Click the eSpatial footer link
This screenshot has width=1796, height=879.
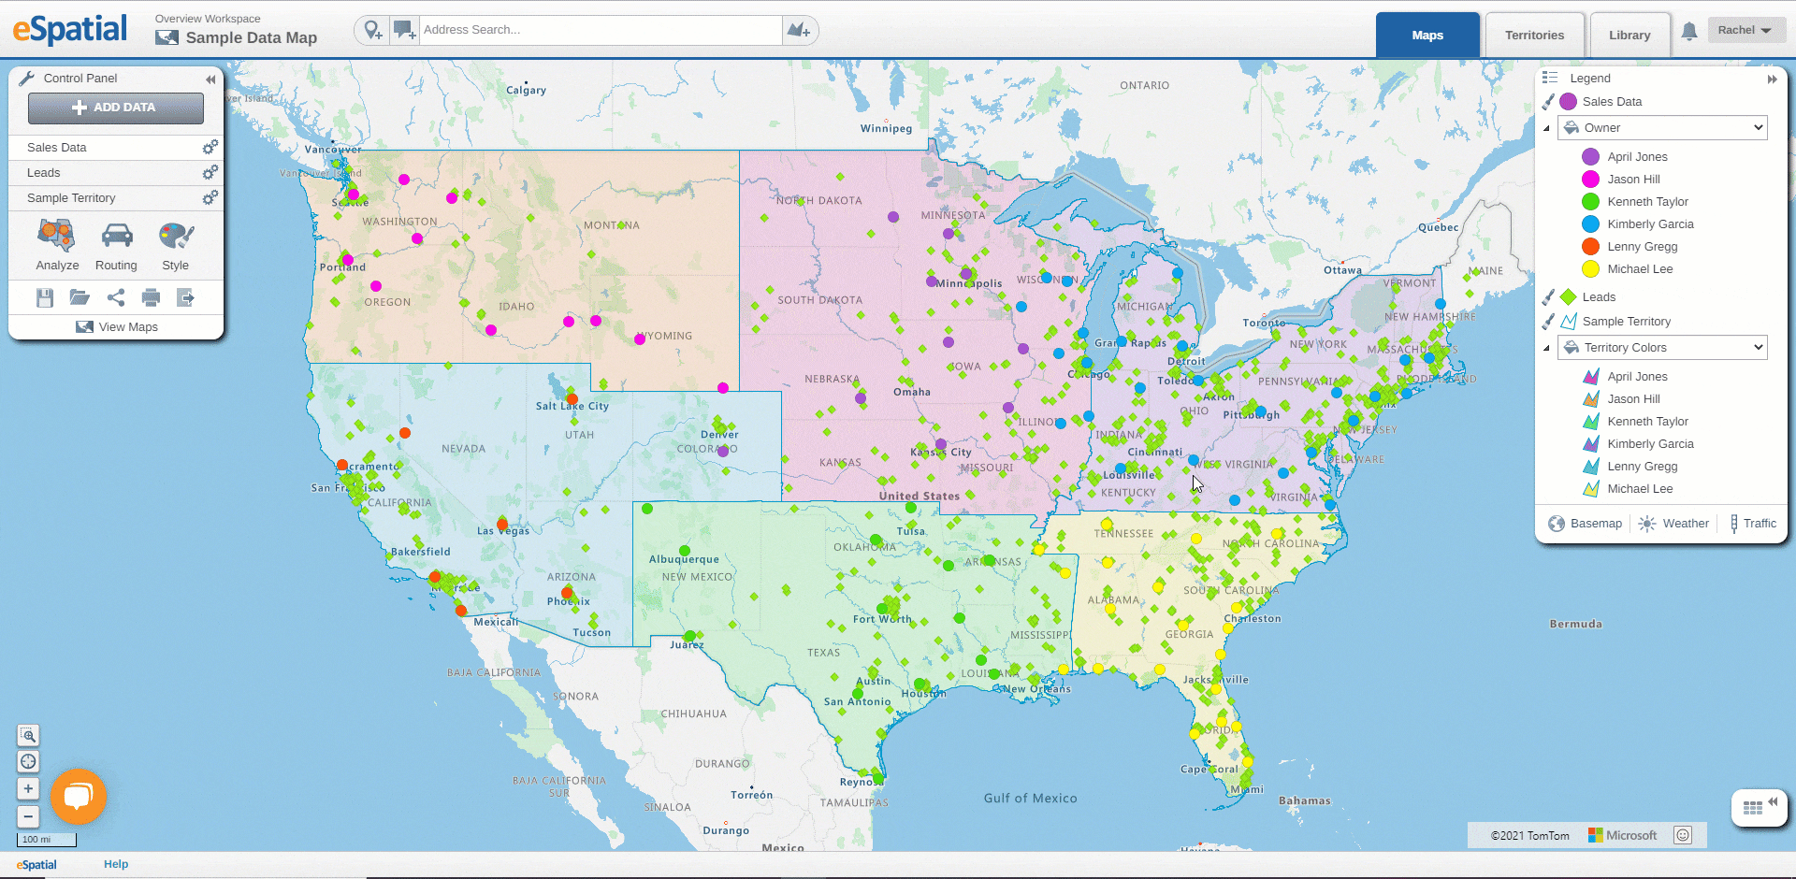click(x=36, y=865)
